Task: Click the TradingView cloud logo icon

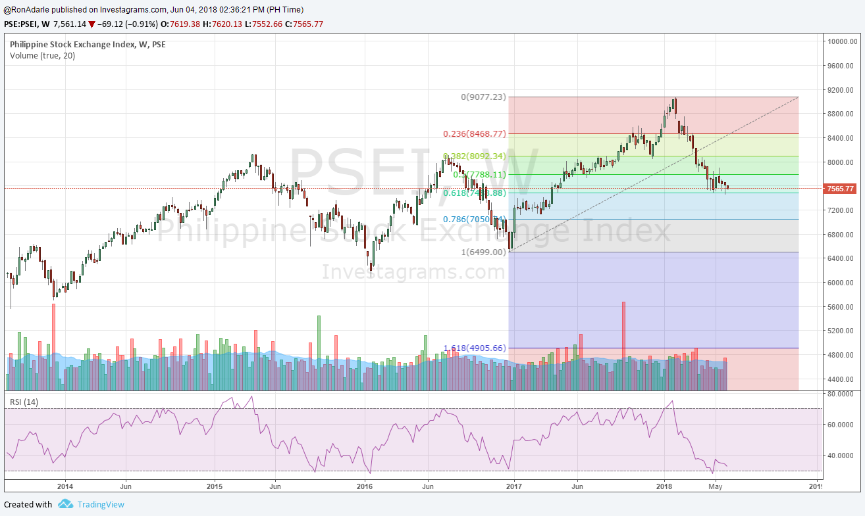Action: [x=65, y=504]
